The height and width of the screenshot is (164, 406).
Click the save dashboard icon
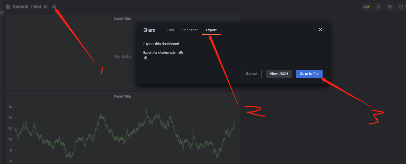pos(379,7)
